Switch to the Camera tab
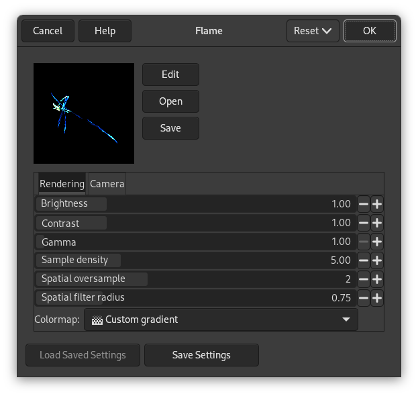The height and width of the screenshot is (396, 418). [107, 184]
